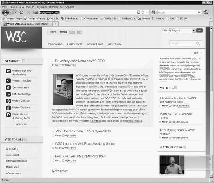The image size is (214, 183).
Task: Open the RSS feed icon in address bar
Action: click(139, 12)
